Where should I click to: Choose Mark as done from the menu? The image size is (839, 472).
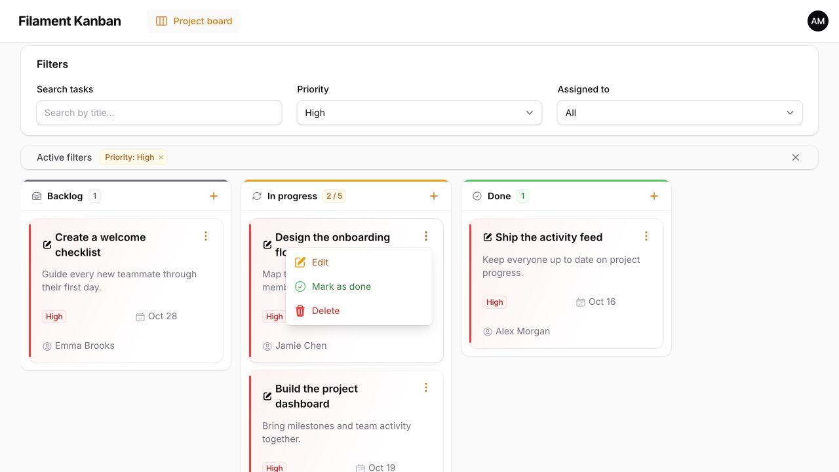[359, 286]
